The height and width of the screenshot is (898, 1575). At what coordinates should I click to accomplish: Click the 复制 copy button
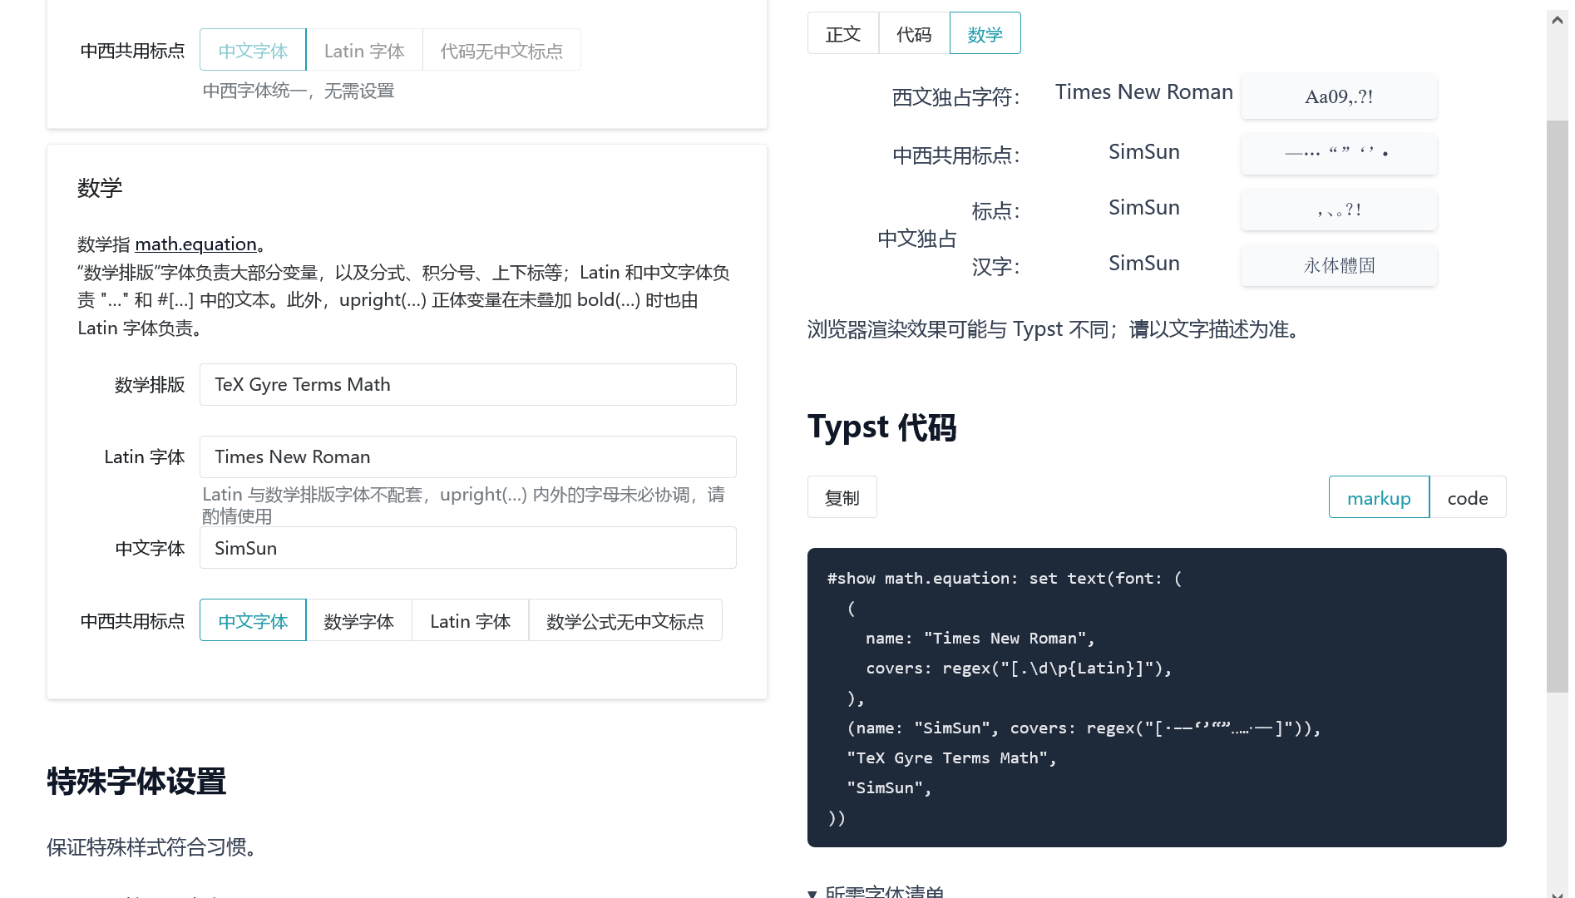coord(842,497)
